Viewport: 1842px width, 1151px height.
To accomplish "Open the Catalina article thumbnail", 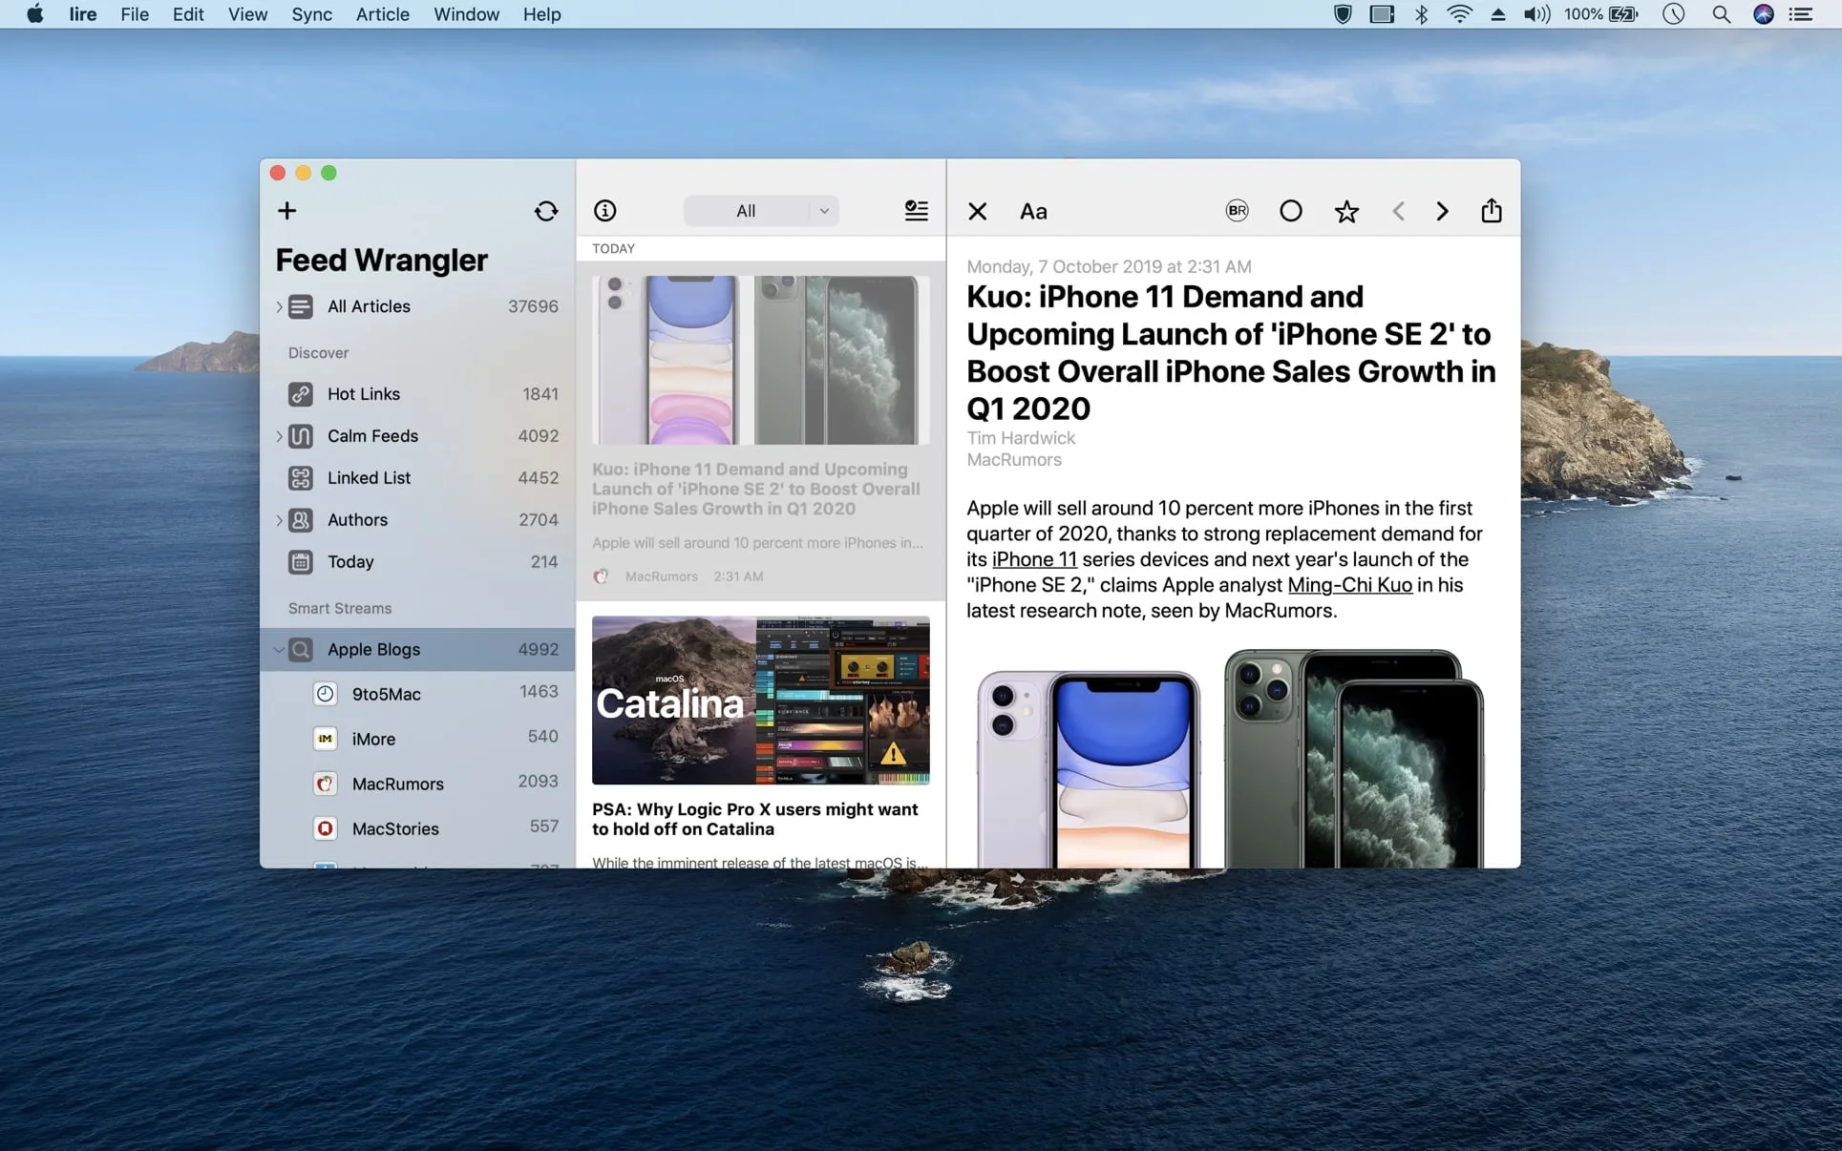I will point(760,701).
